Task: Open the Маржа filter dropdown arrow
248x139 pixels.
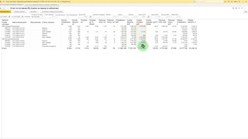Action: tap(177, 17)
